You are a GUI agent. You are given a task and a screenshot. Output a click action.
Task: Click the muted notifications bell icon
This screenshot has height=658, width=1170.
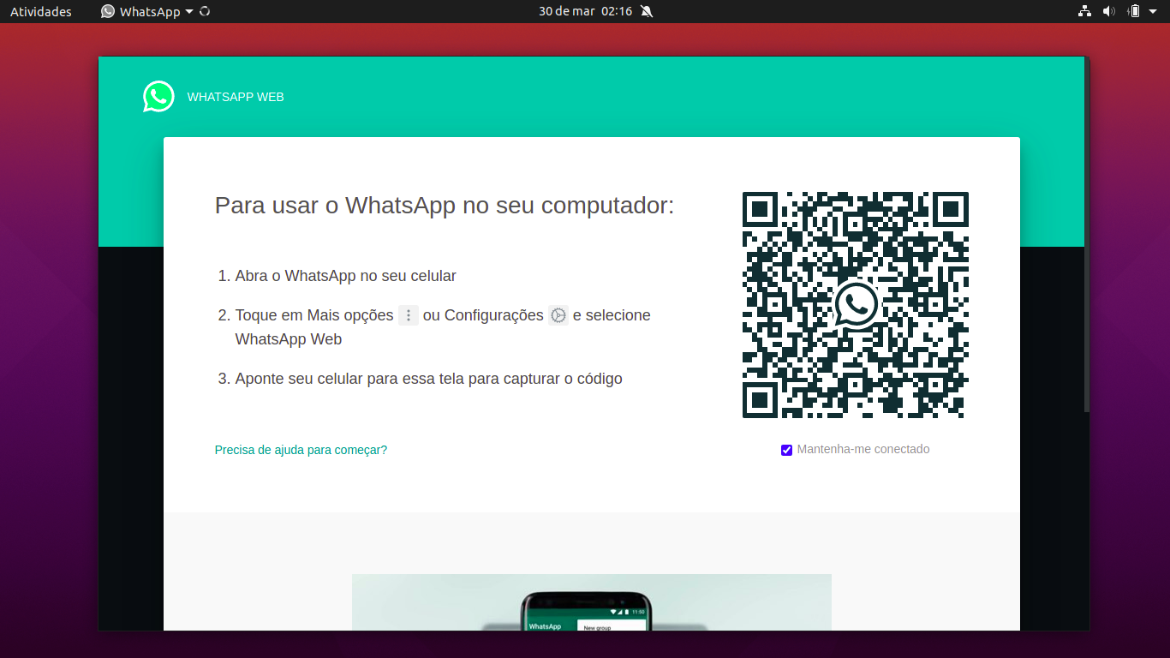[647, 11]
